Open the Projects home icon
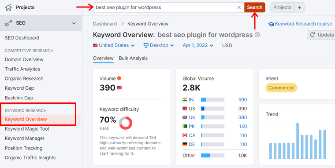335x168 pixels. tap(8, 7)
